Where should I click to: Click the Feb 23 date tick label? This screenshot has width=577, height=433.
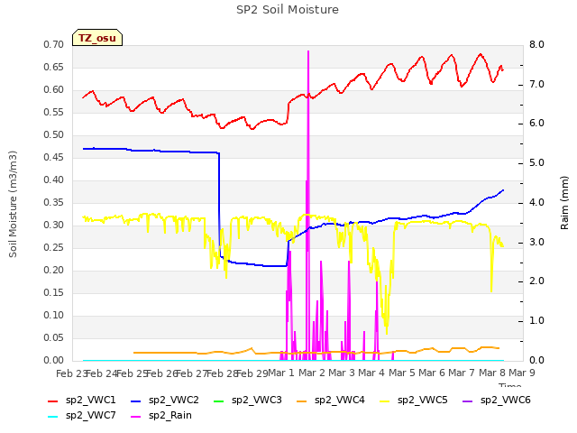pyautogui.click(x=70, y=373)
